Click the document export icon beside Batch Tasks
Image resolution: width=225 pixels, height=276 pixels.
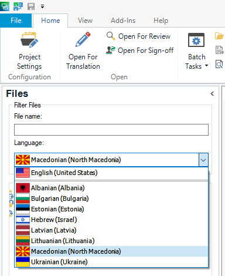click(x=219, y=50)
